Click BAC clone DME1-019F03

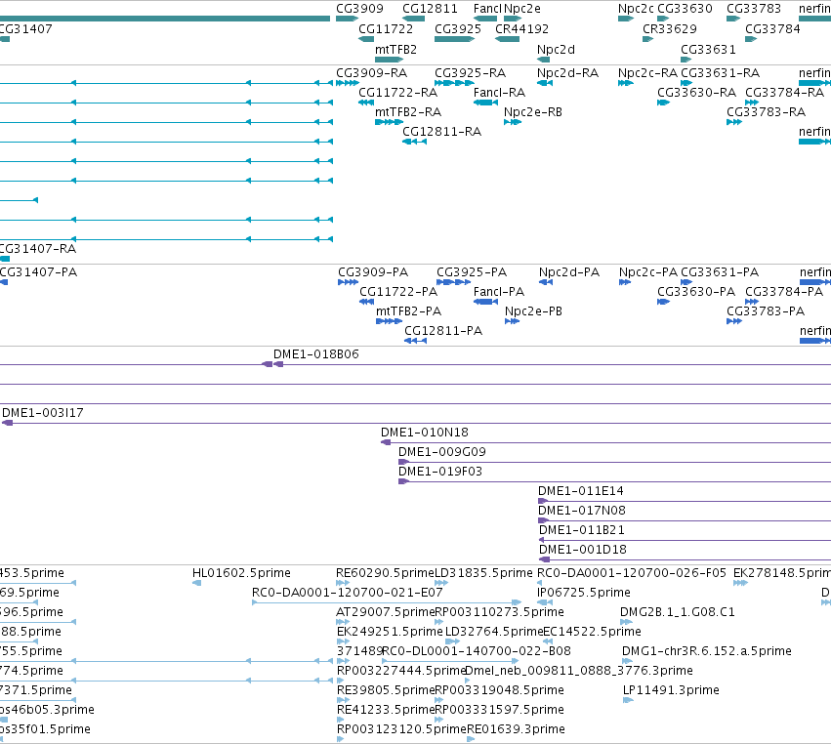pyautogui.click(x=440, y=473)
